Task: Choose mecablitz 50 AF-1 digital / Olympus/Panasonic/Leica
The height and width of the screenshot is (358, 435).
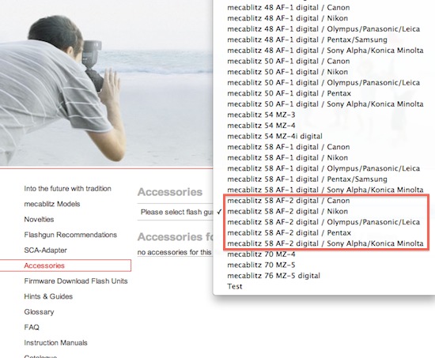Action: click(x=323, y=83)
